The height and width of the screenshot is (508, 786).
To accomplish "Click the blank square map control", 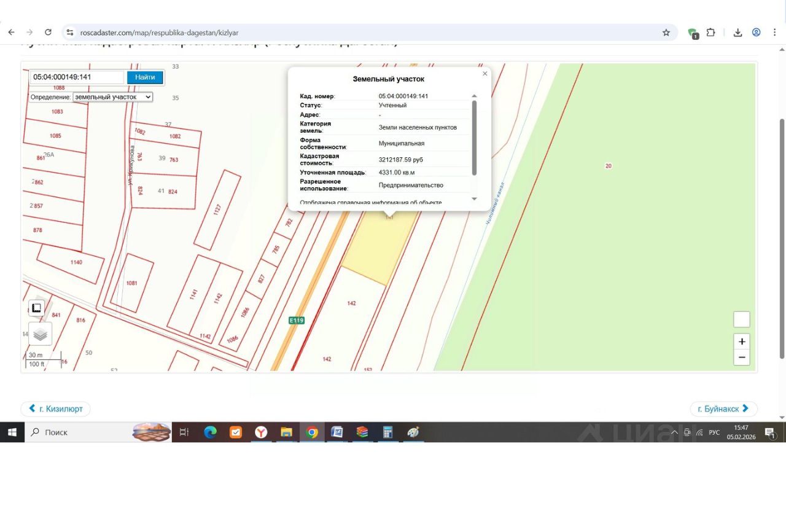I will click(x=742, y=319).
